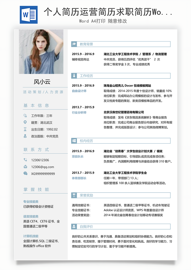This screenshot has width=191, height=270.
Task: Click the 项目队长 role label
Action: coord(78,156)
